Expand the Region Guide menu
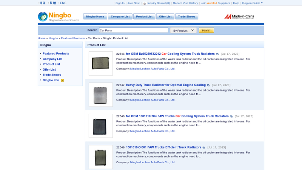This screenshot has width=302, height=170. 252,3
